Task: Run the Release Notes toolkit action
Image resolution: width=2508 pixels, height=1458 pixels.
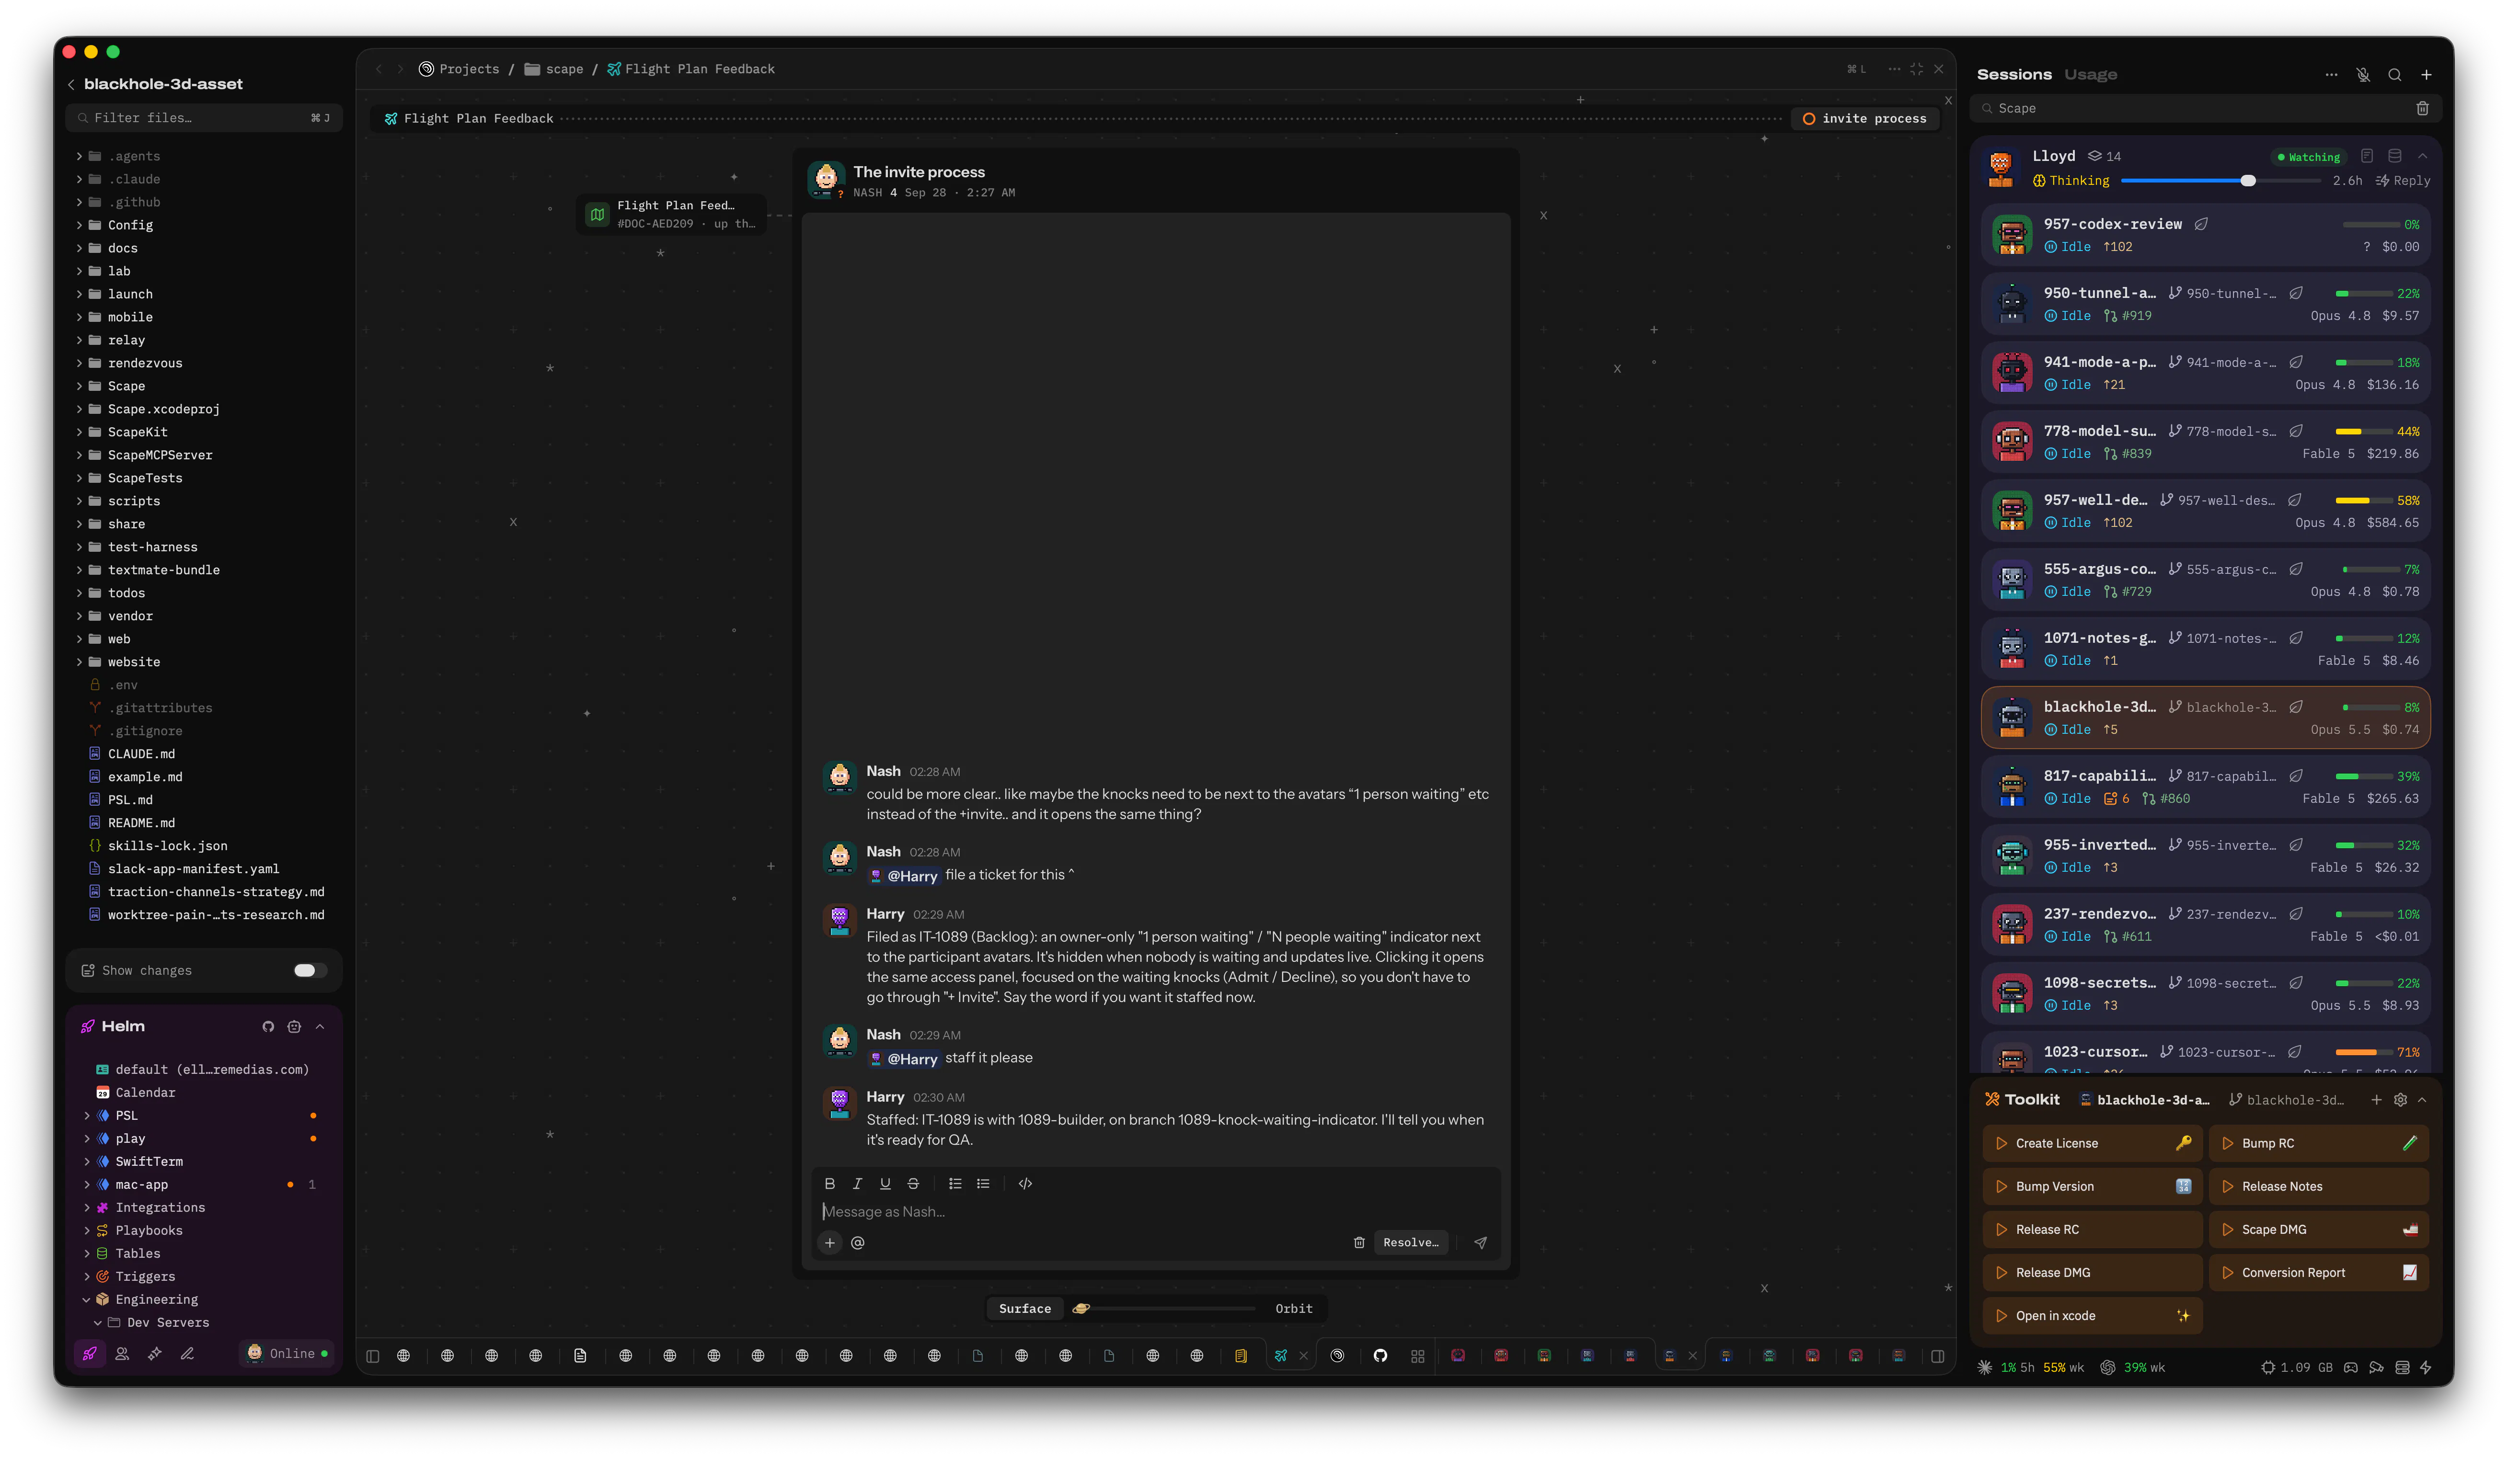Action: [x=2318, y=1186]
